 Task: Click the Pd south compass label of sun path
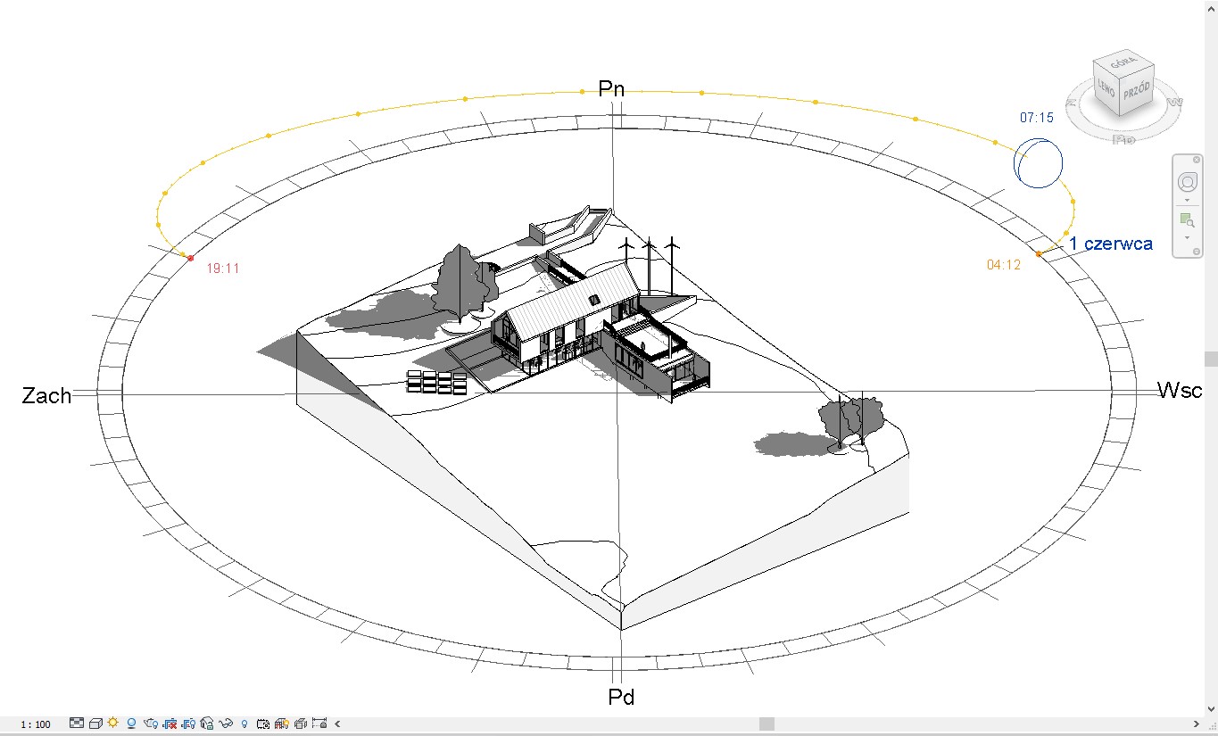(621, 697)
